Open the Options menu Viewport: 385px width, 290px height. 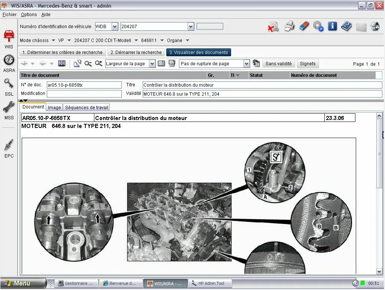[x=29, y=15]
